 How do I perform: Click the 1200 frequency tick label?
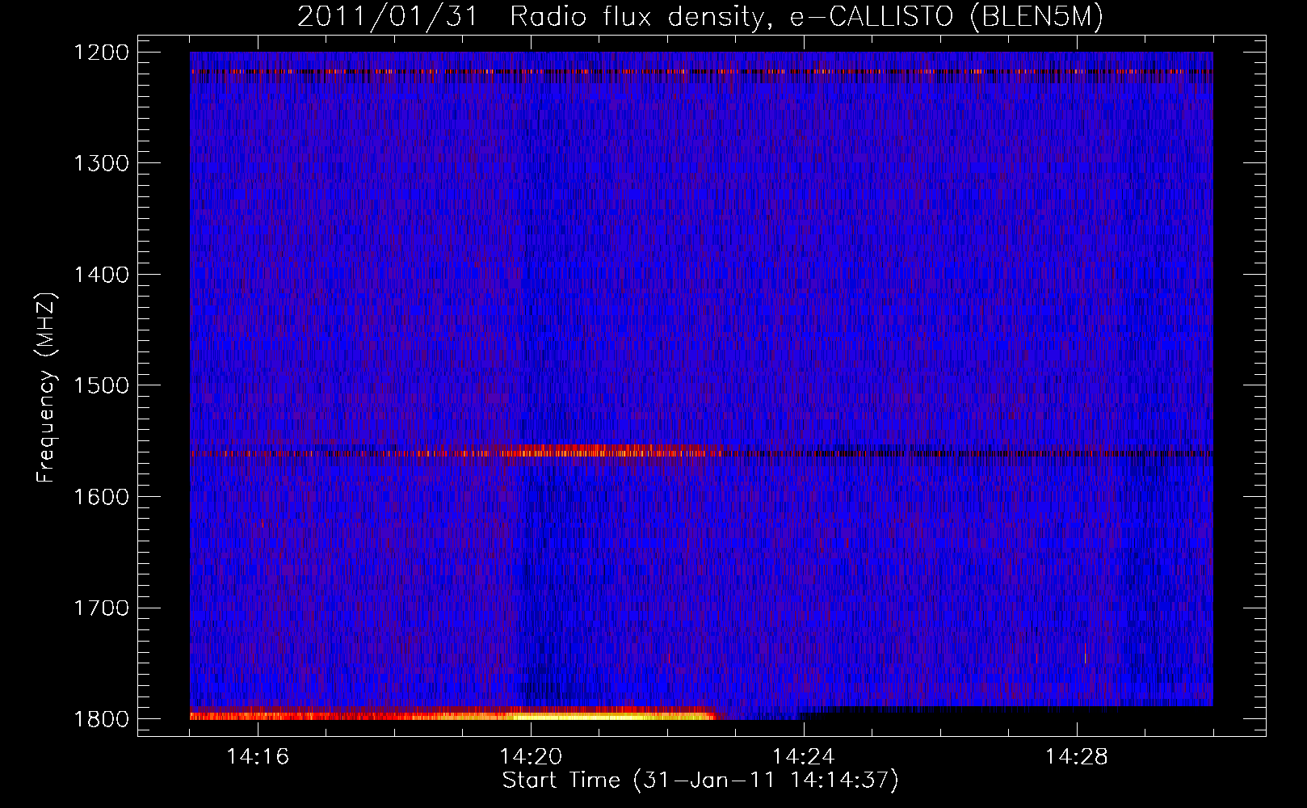102,53
